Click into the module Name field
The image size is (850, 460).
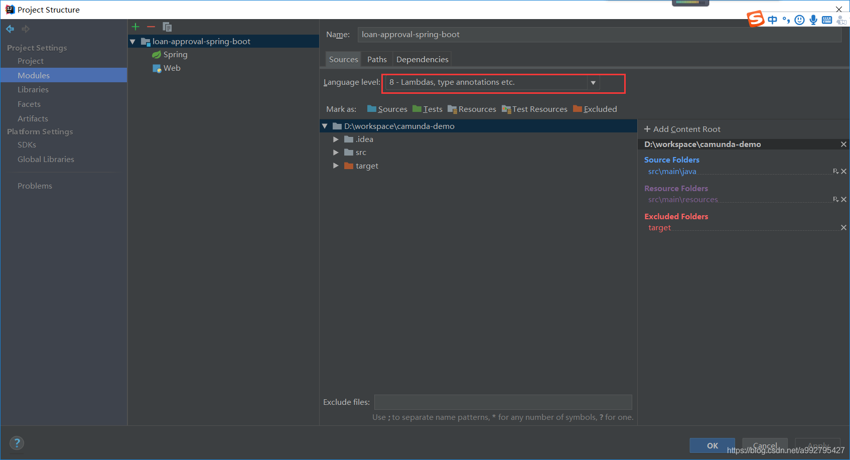coord(599,35)
